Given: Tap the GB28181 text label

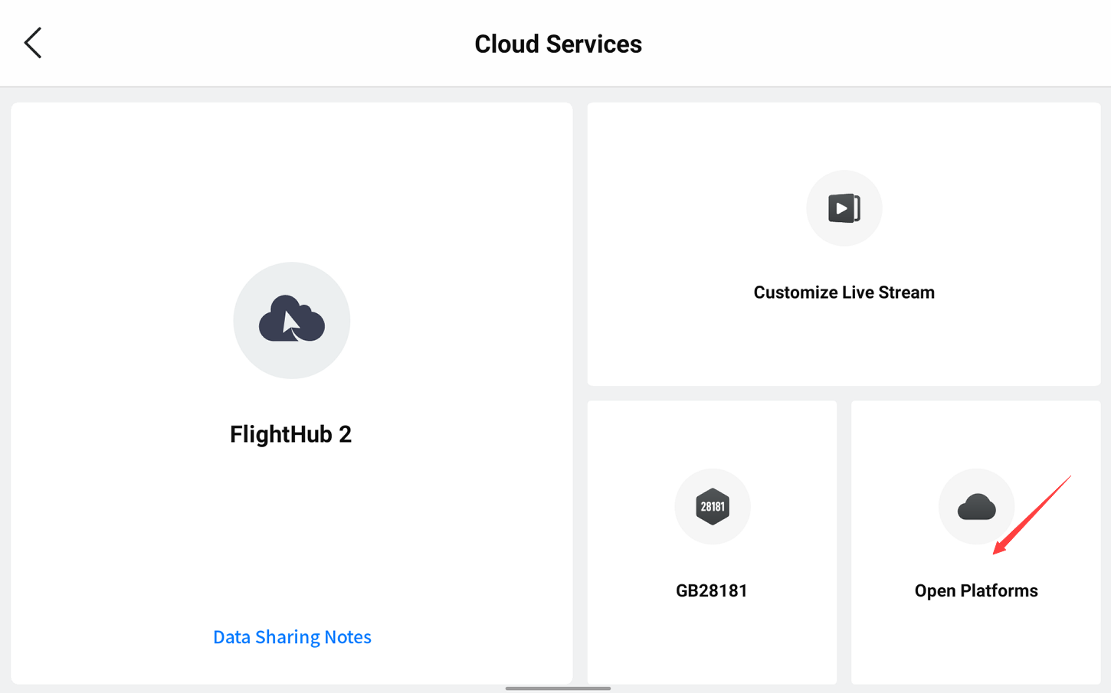Looking at the screenshot, I should coord(711,590).
